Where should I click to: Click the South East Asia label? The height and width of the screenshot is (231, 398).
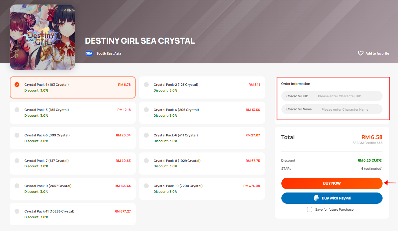109,53
